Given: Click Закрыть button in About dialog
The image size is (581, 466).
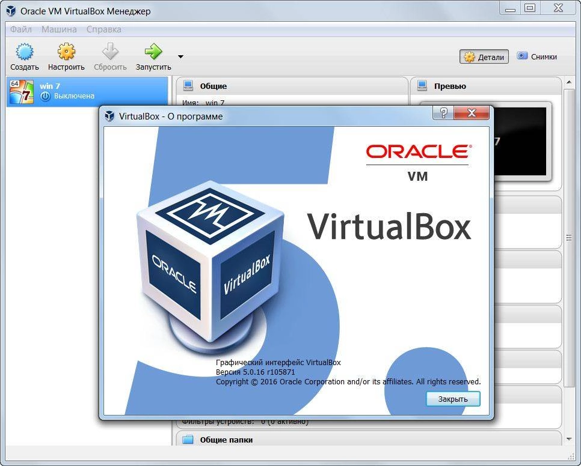Looking at the screenshot, I should click(453, 399).
